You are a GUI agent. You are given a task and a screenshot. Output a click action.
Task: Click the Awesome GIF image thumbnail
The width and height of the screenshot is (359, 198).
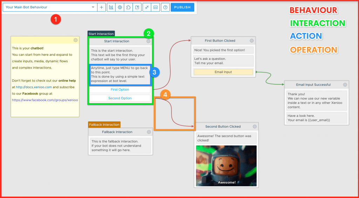tap(226, 166)
